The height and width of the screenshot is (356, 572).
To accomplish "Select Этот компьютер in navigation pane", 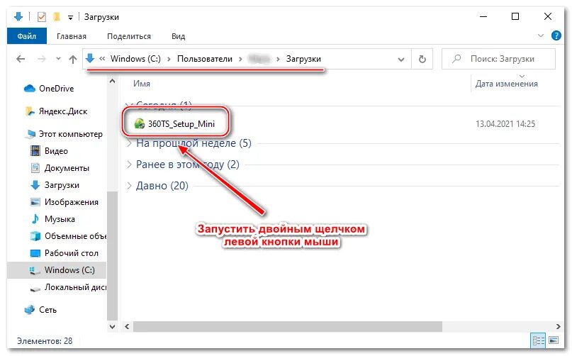I will tap(70, 134).
